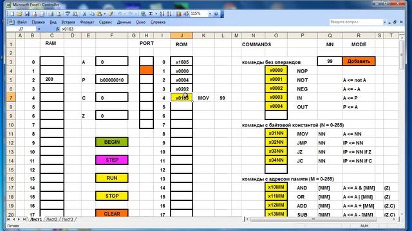This screenshot has width=412, height=231.
Task: Select the Лист1 sheet tab
Action: click(36, 219)
